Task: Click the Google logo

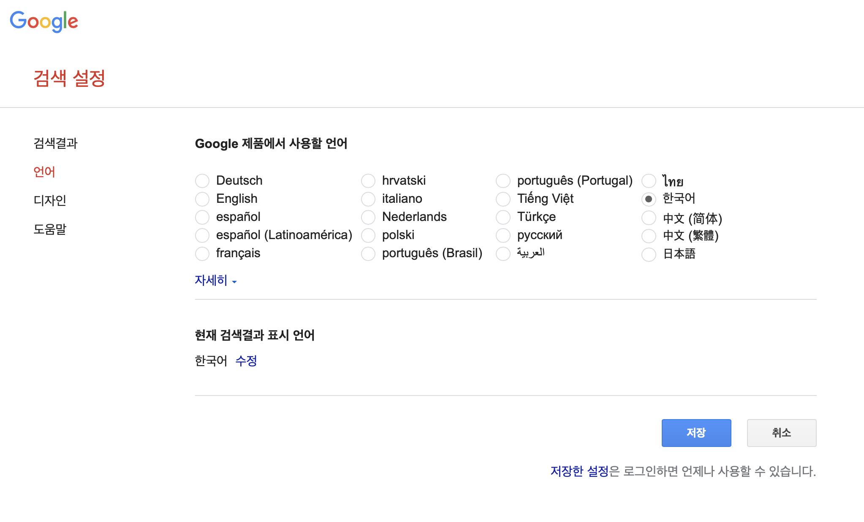Action: coord(44,21)
